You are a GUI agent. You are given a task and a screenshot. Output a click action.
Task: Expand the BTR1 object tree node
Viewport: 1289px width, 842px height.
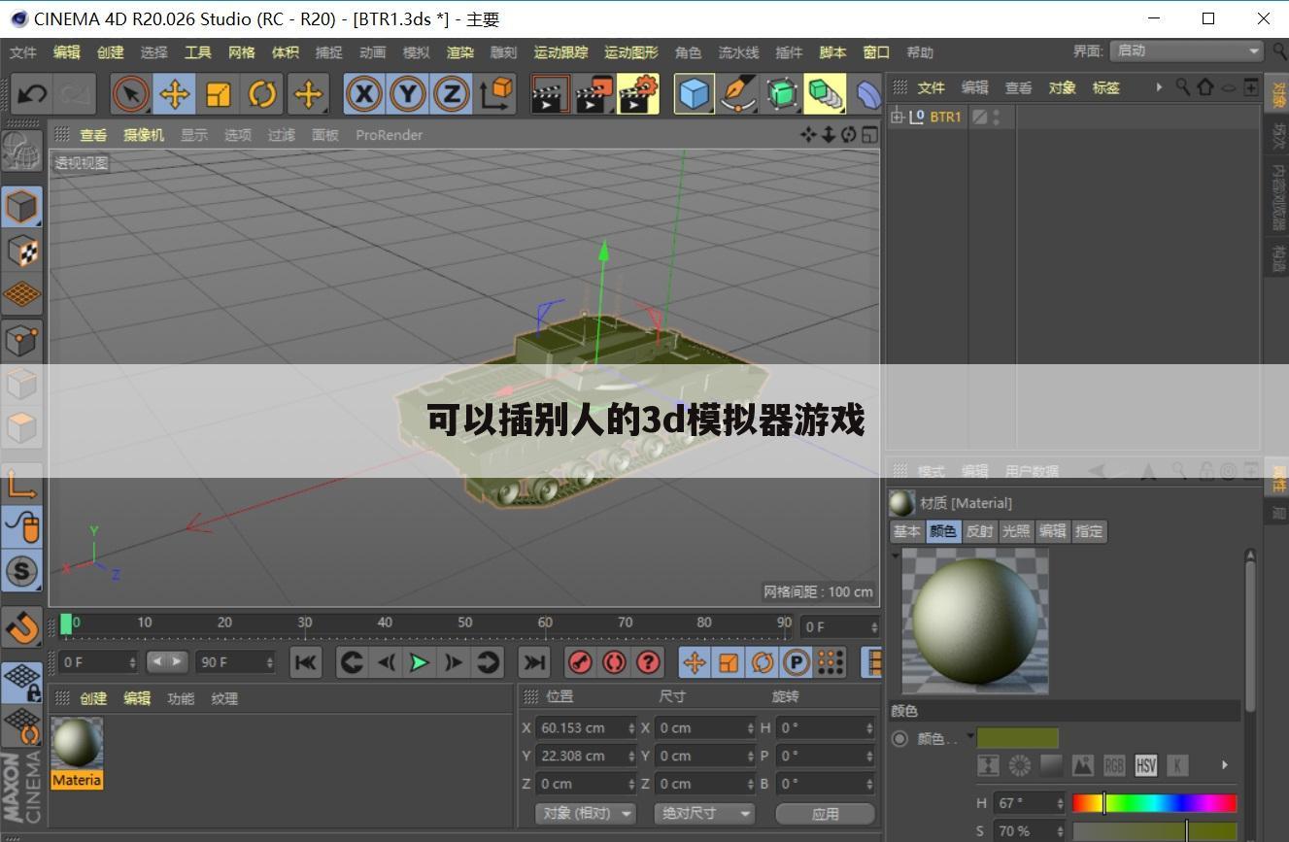897,117
